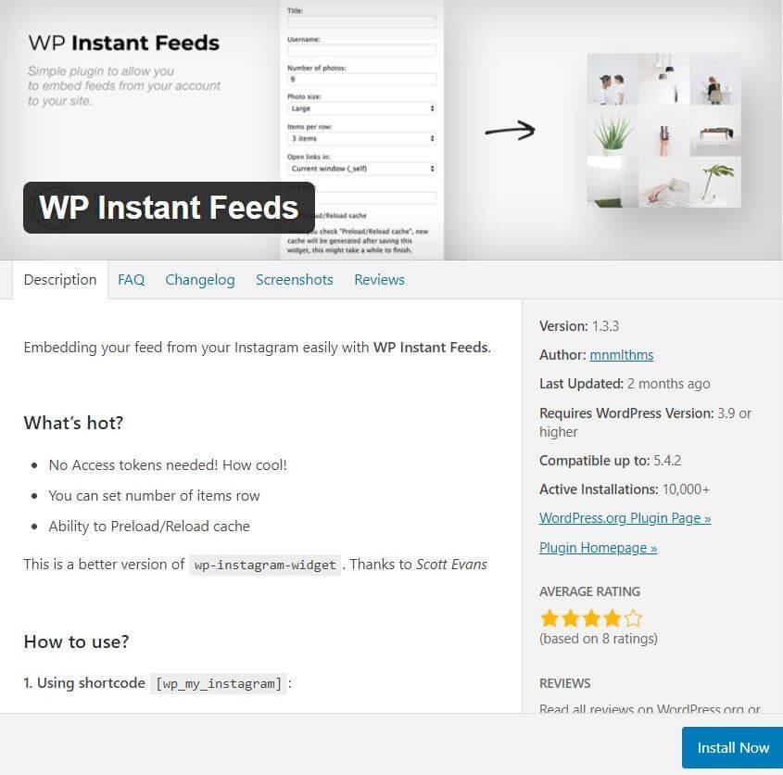Visit the WordPress.org Plugin Page link
The height and width of the screenshot is (775, 783).
click(x=625, y=518)
